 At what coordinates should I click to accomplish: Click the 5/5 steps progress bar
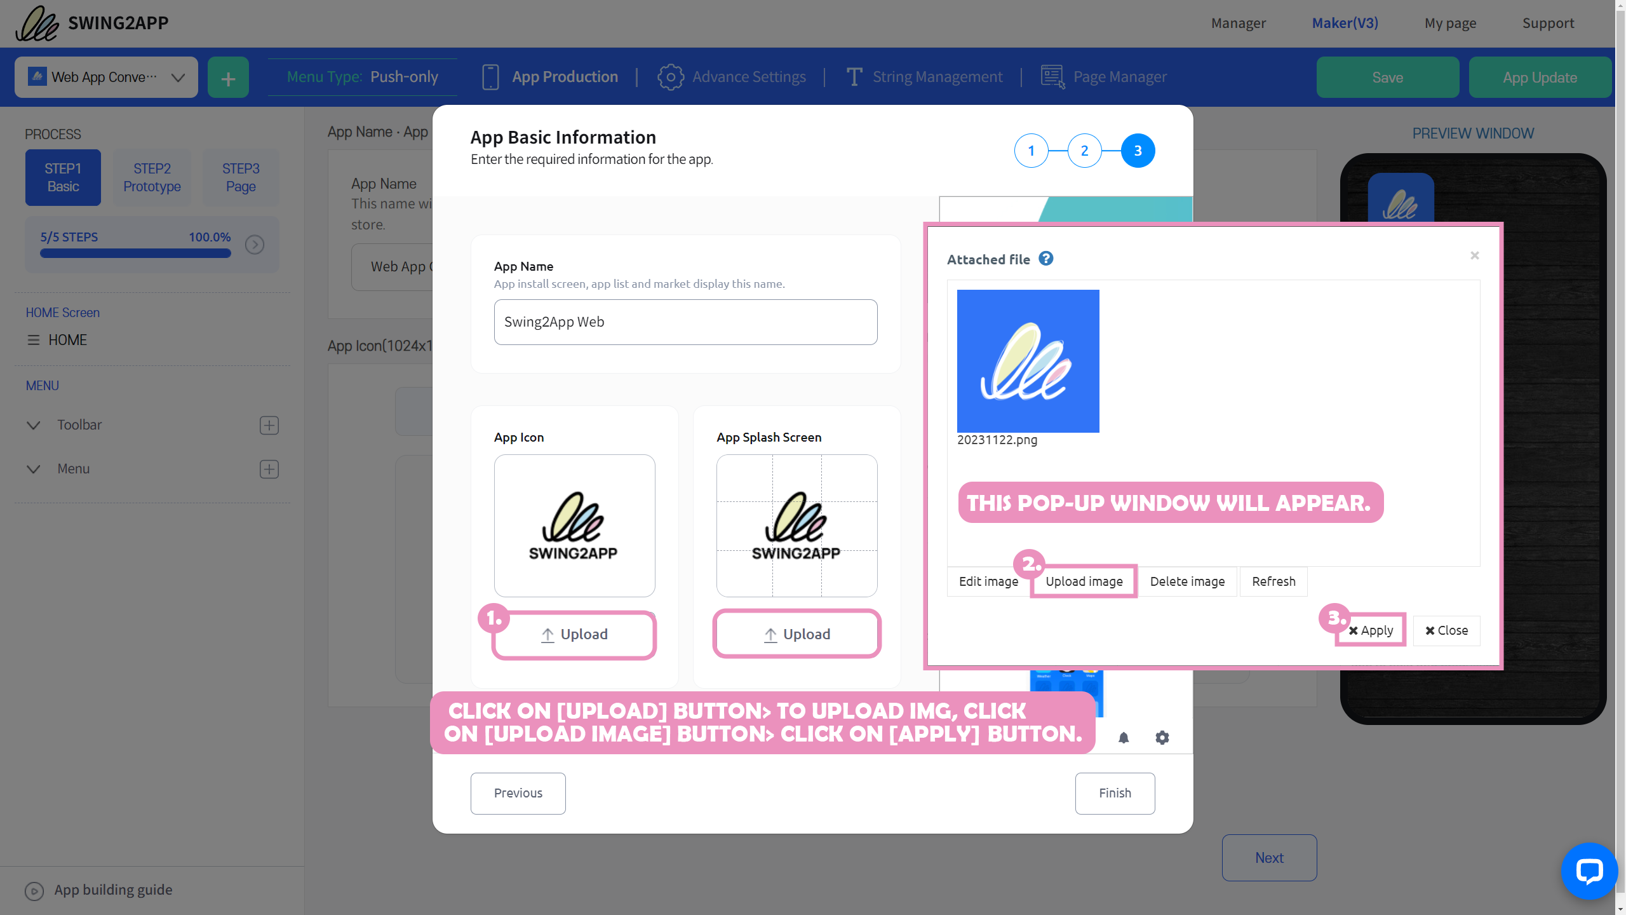[135, 254]
